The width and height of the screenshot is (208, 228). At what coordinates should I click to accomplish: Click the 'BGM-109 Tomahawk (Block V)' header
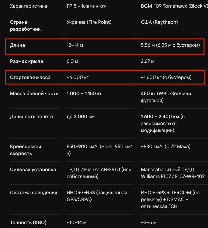pyautogui.click(x=174, y=6)
